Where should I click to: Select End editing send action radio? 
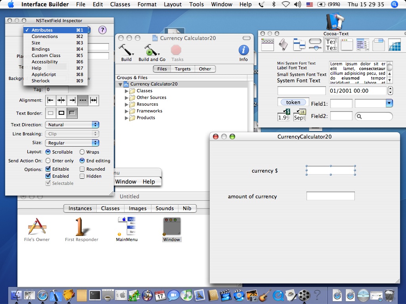(82, 161)
